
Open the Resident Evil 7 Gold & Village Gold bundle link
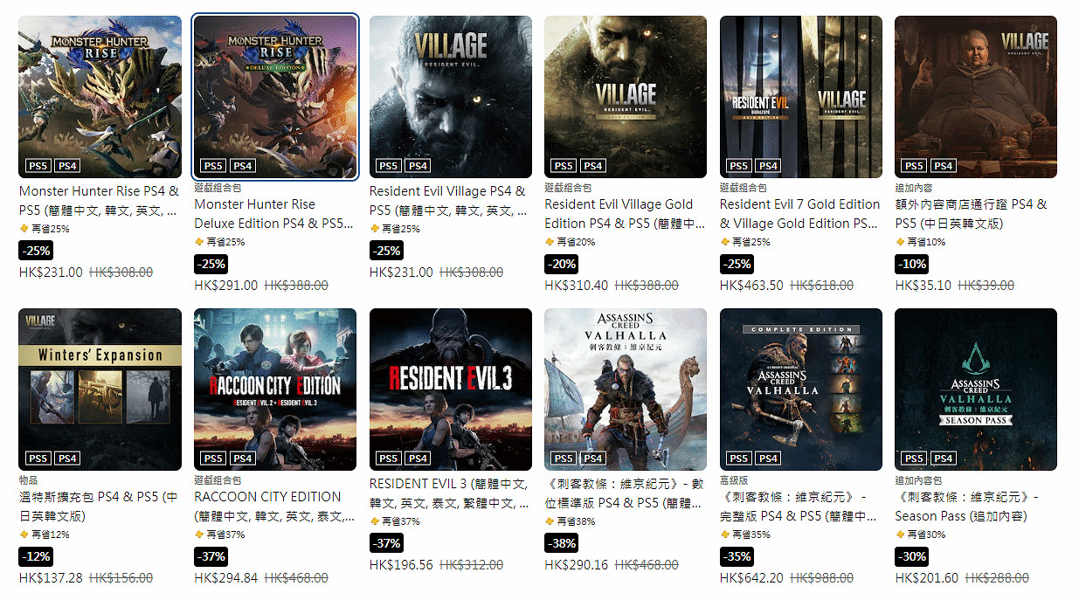[x=800, y=214]
